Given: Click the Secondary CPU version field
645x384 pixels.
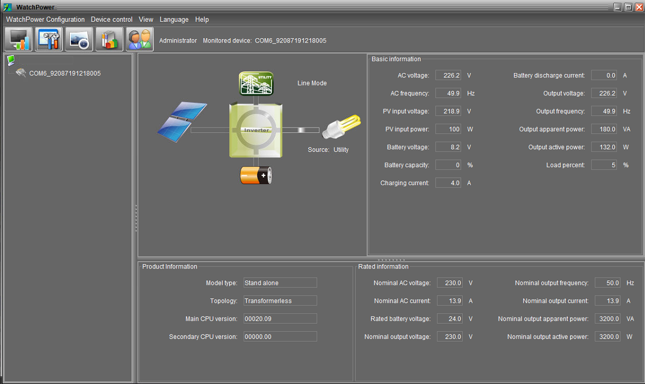Looking at the screenshot, I should pos(280,337).
